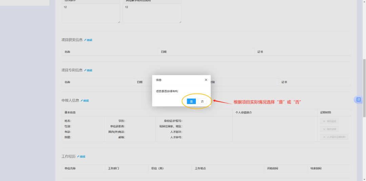366x181 pixels.
Task: Click the 身份证明 button
Action: click(x=329, y=129)
